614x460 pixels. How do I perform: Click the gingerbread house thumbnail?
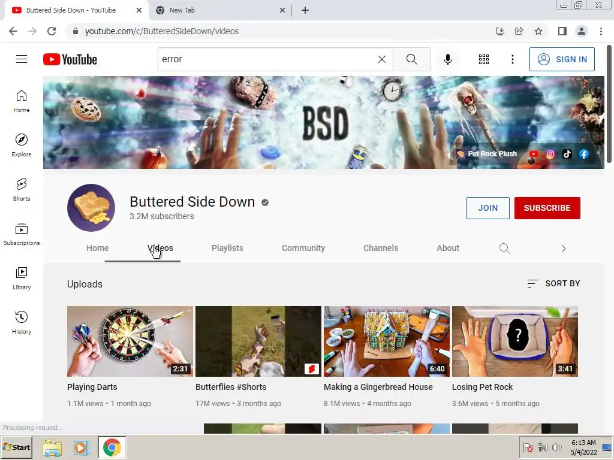click(x=387, y=341)
